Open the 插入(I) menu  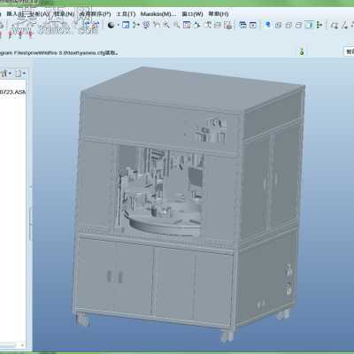click(x=15, y=14)
